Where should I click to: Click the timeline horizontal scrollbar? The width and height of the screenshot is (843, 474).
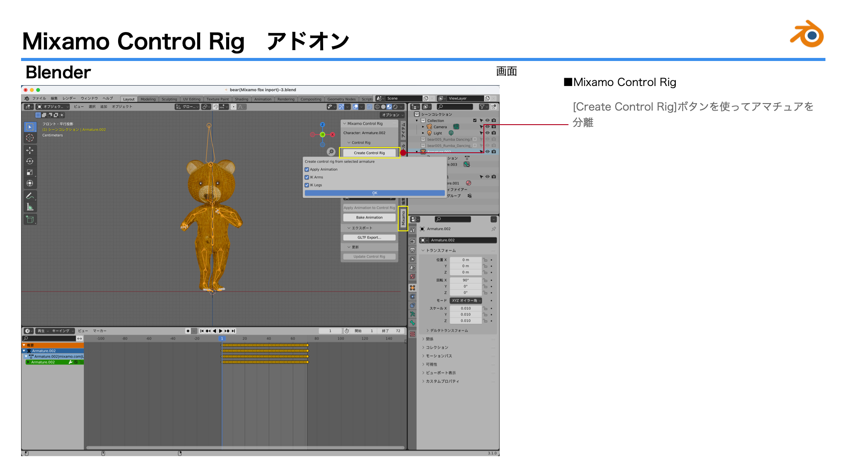click(245, 448)
